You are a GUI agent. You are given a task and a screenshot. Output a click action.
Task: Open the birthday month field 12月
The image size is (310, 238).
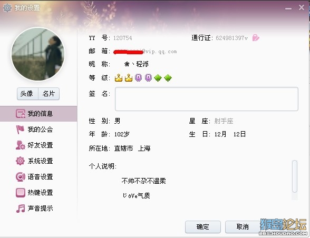pyautogui.click(x=220, y=134)
